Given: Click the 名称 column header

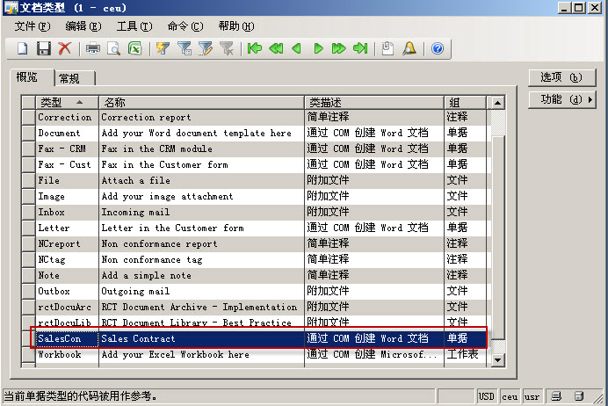Looking at the screenshot, I should pos(201,102).
